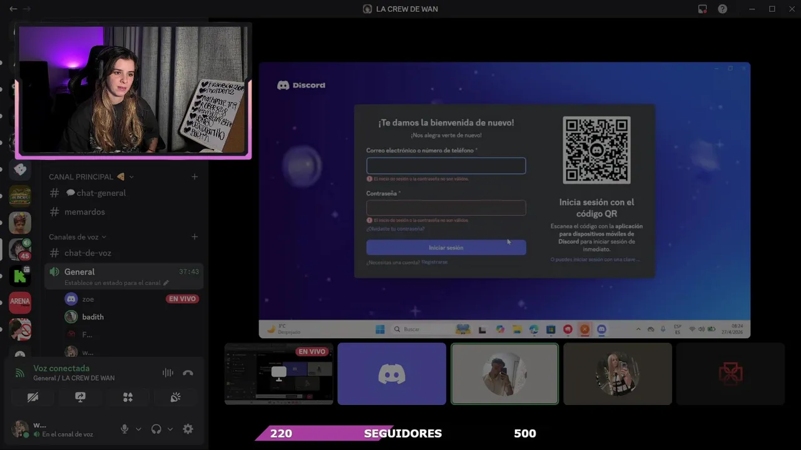This screenshot has width=801, height=450.
Task: Open user settings gear
Action: (x=188, y=429)
